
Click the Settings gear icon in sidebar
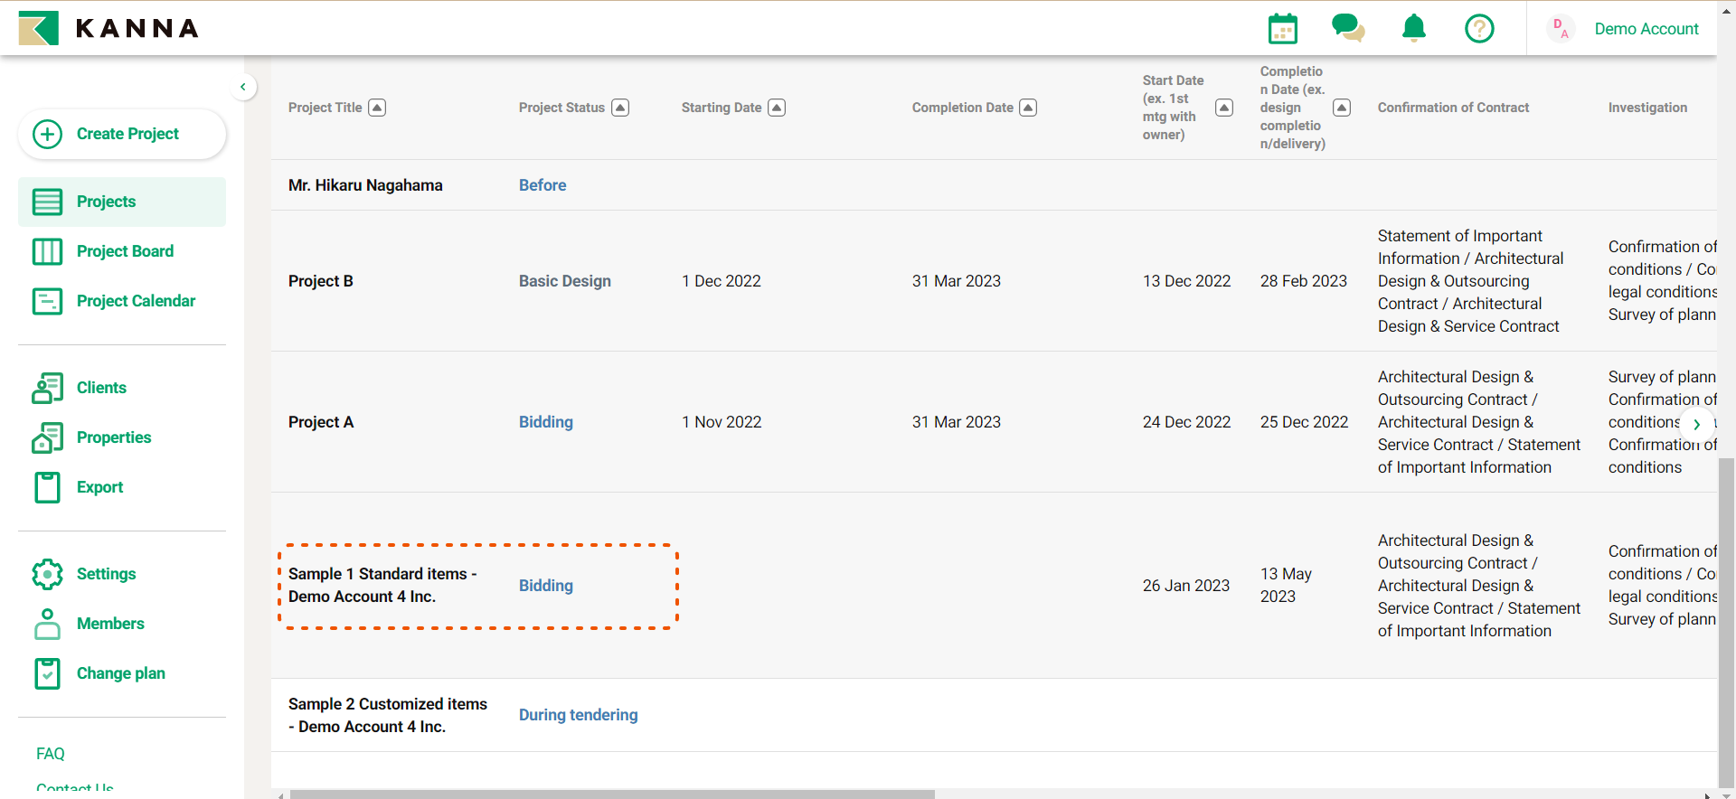coord(47,574)
